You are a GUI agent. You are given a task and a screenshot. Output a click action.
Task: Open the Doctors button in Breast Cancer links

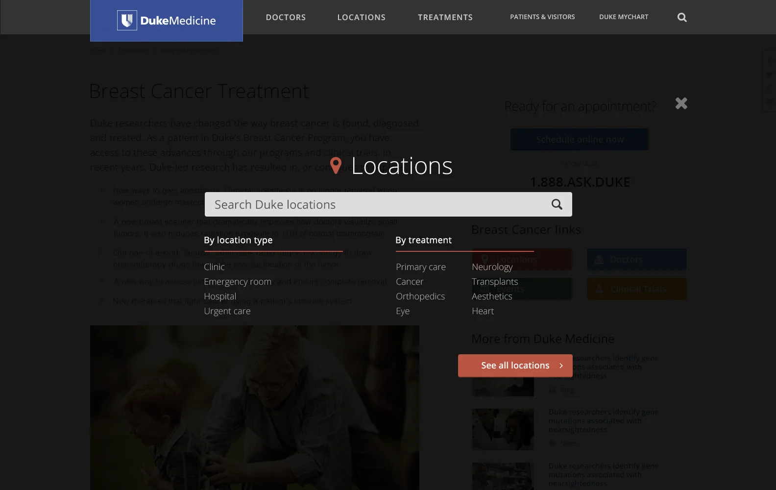tap(637, 259)
